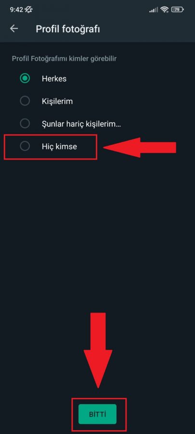Tap the battery level 79 icon

point(178,10)
